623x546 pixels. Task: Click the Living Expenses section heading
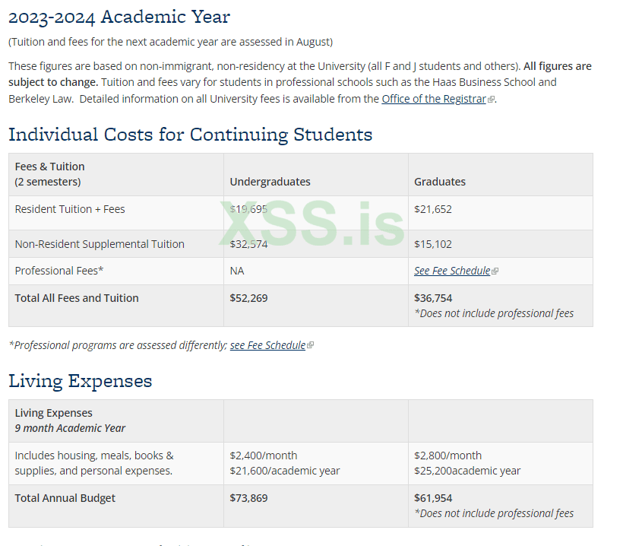click(x=80, y=381)
